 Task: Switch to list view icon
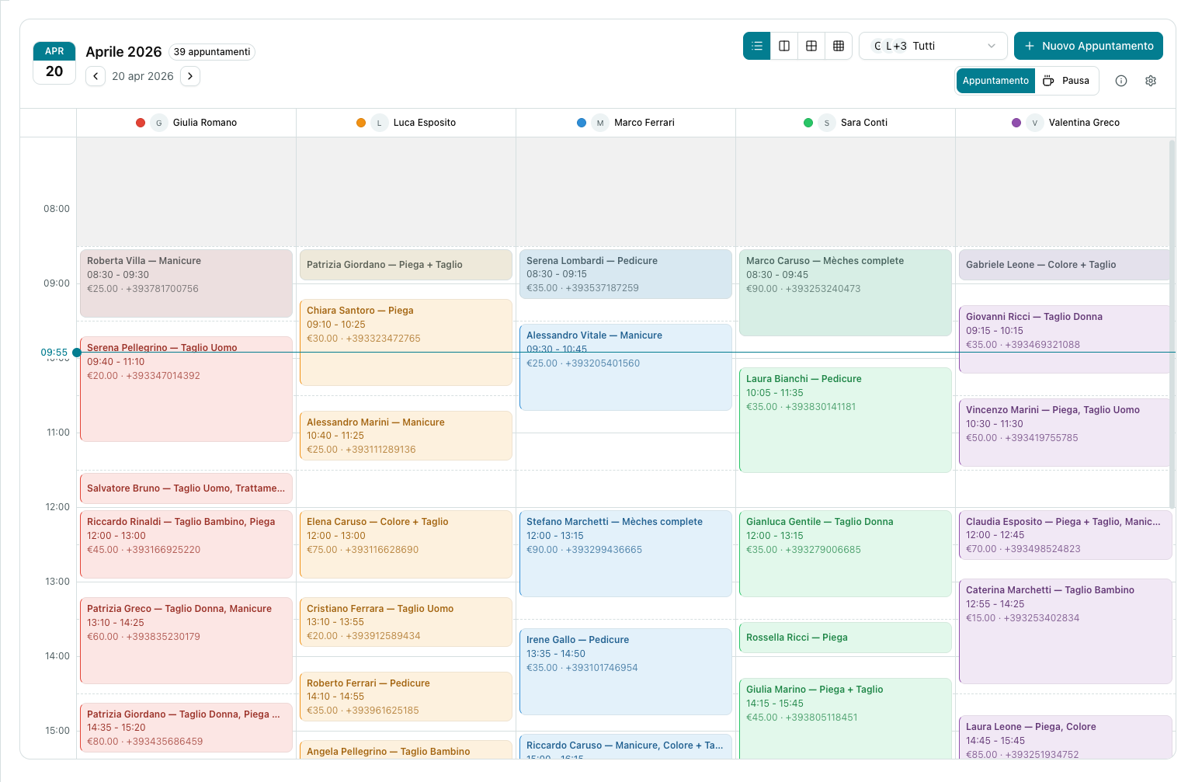pos(757,46)
